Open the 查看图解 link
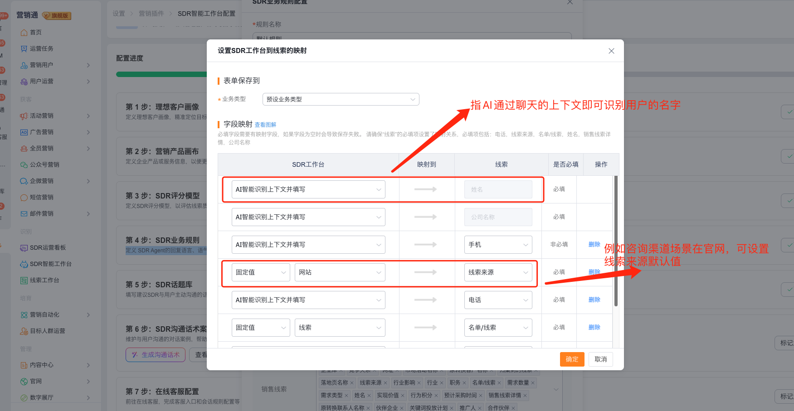Screen dimensions: 794x411 point(265,125)
